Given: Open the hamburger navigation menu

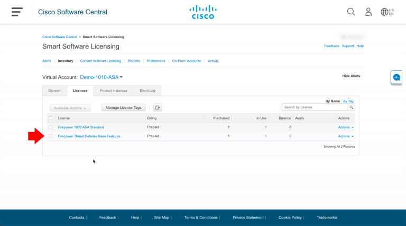Looking at the screenshot, I should tap(17, 12).
